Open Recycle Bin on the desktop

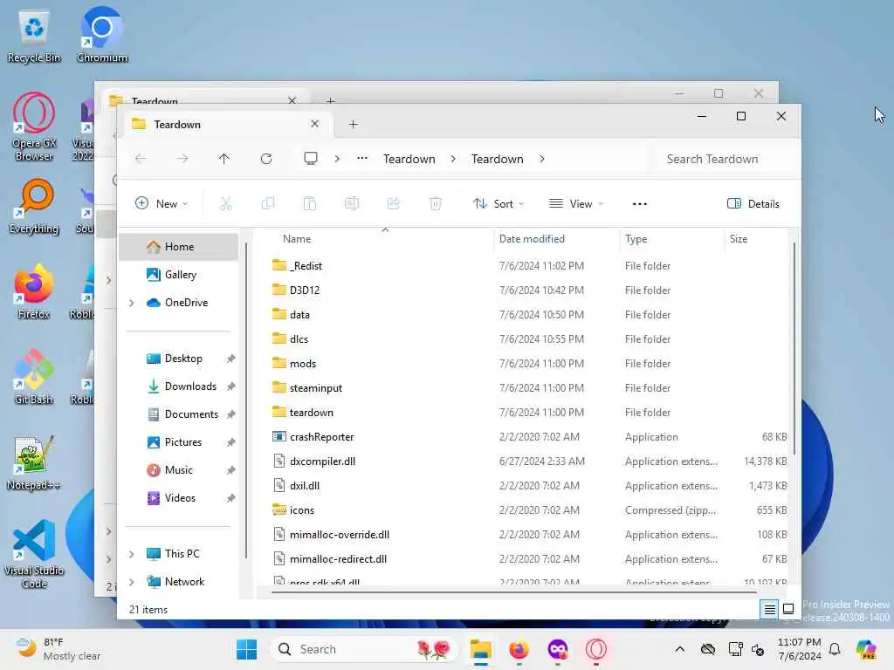[34, 38]
